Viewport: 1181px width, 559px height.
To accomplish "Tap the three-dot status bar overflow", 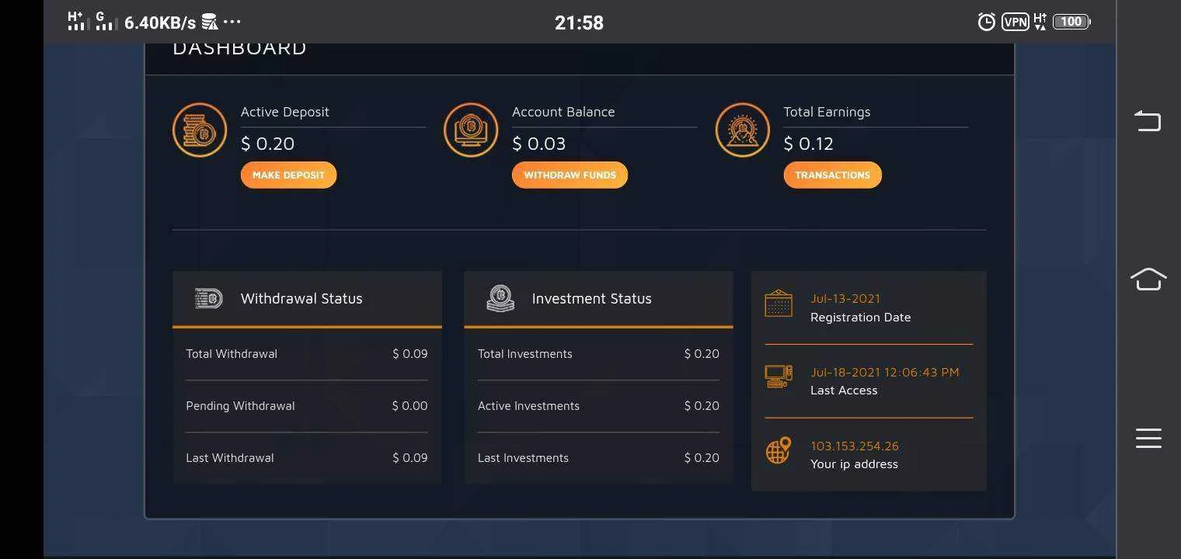I will pos(232,22).
